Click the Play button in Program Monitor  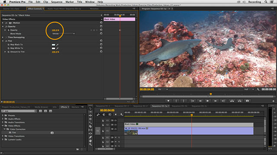pyautogui.click(x=208, y=101)
